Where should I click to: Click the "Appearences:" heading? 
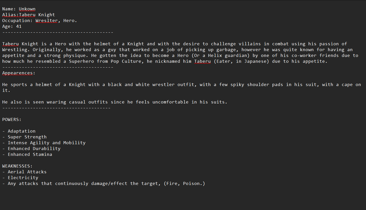pos(19,73)
